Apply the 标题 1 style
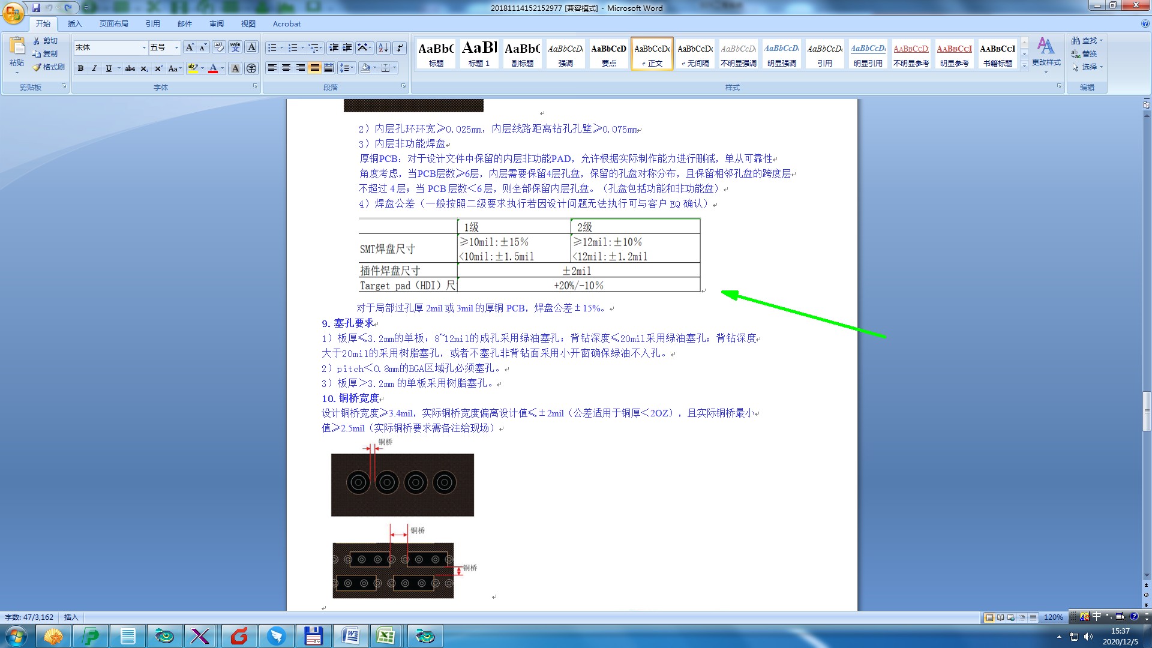This screenshot has width=1152, height=648. (479, 53)
